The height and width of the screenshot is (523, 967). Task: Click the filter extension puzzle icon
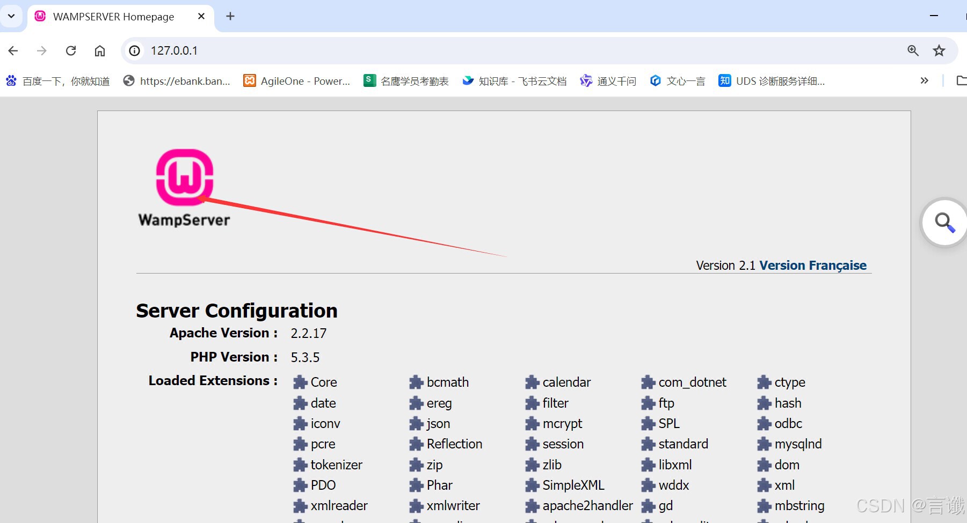pos(532,403)
